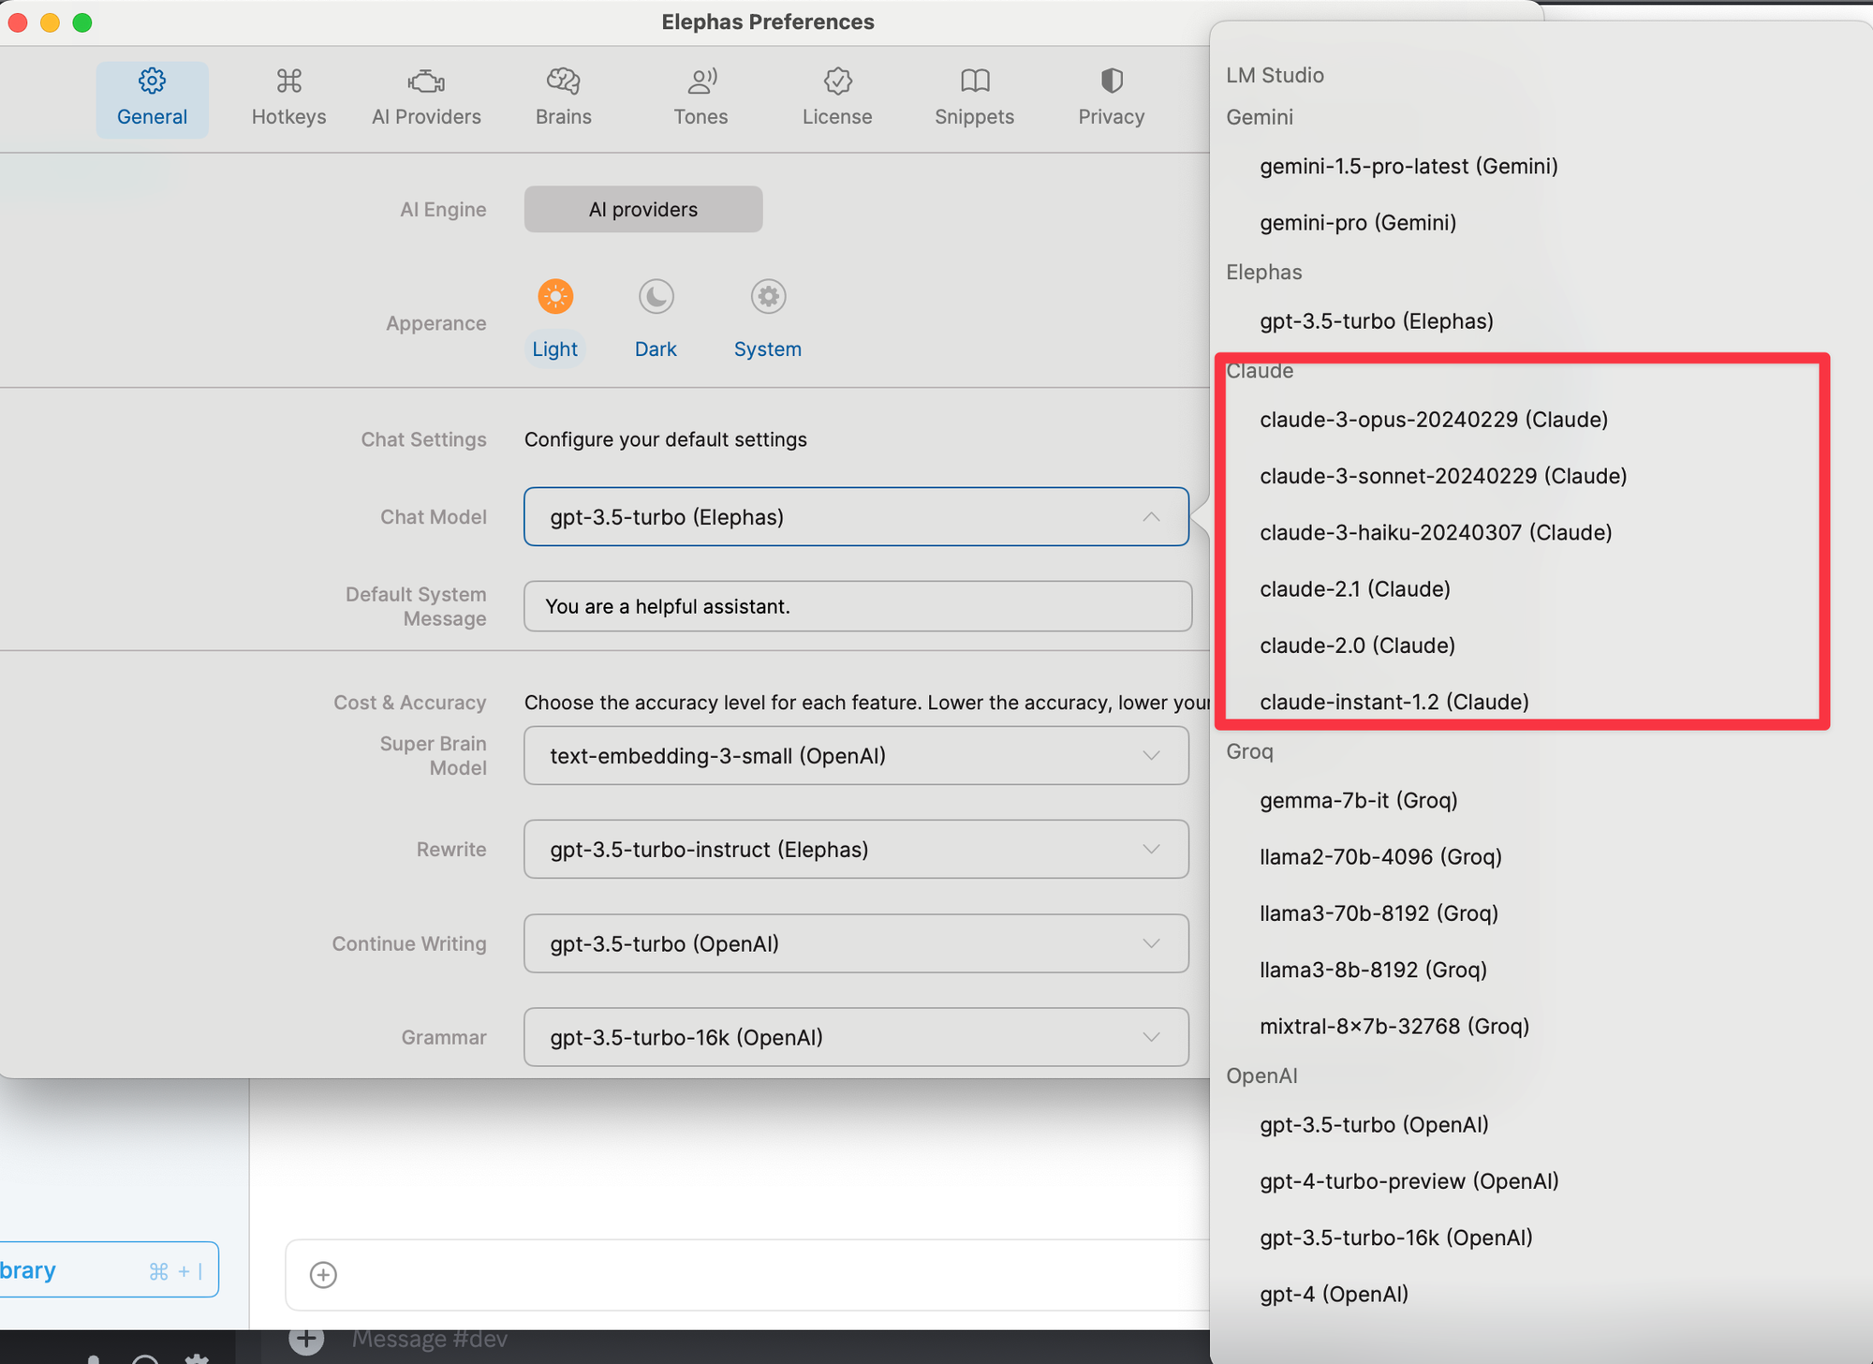Click the AI providers button
Screen dimensions: 1873x1364
[x=642, y=210]
